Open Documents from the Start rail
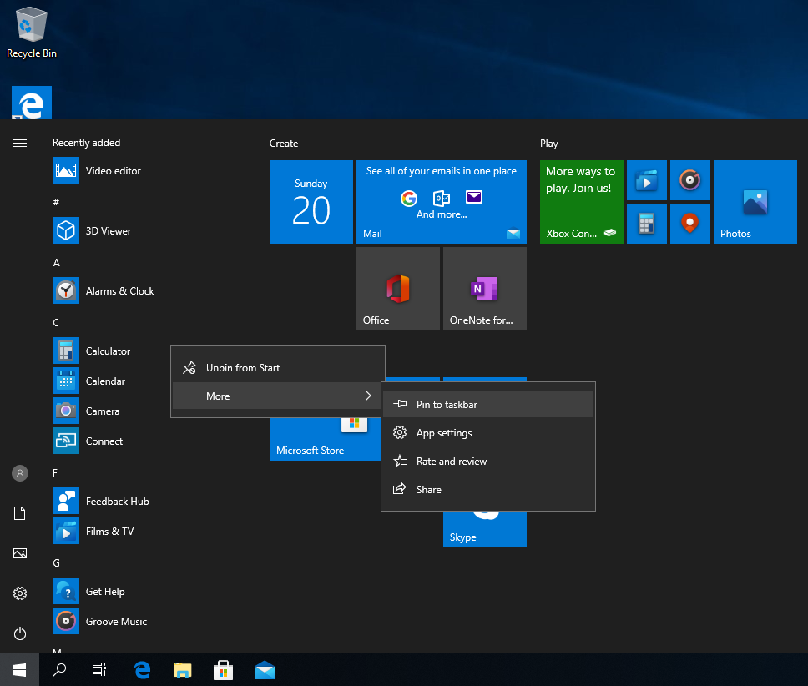 (x=19, y=513)
